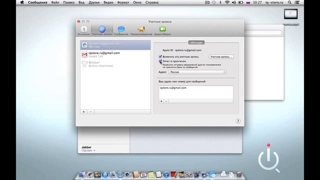
Task: Open the Russian flag input source menu
Action: (x=248, y=2)
